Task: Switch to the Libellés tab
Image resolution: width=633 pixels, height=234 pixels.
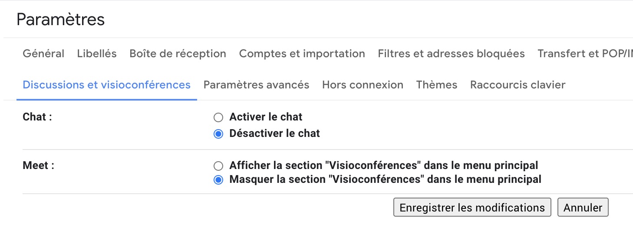Action: tap(97, 54)
